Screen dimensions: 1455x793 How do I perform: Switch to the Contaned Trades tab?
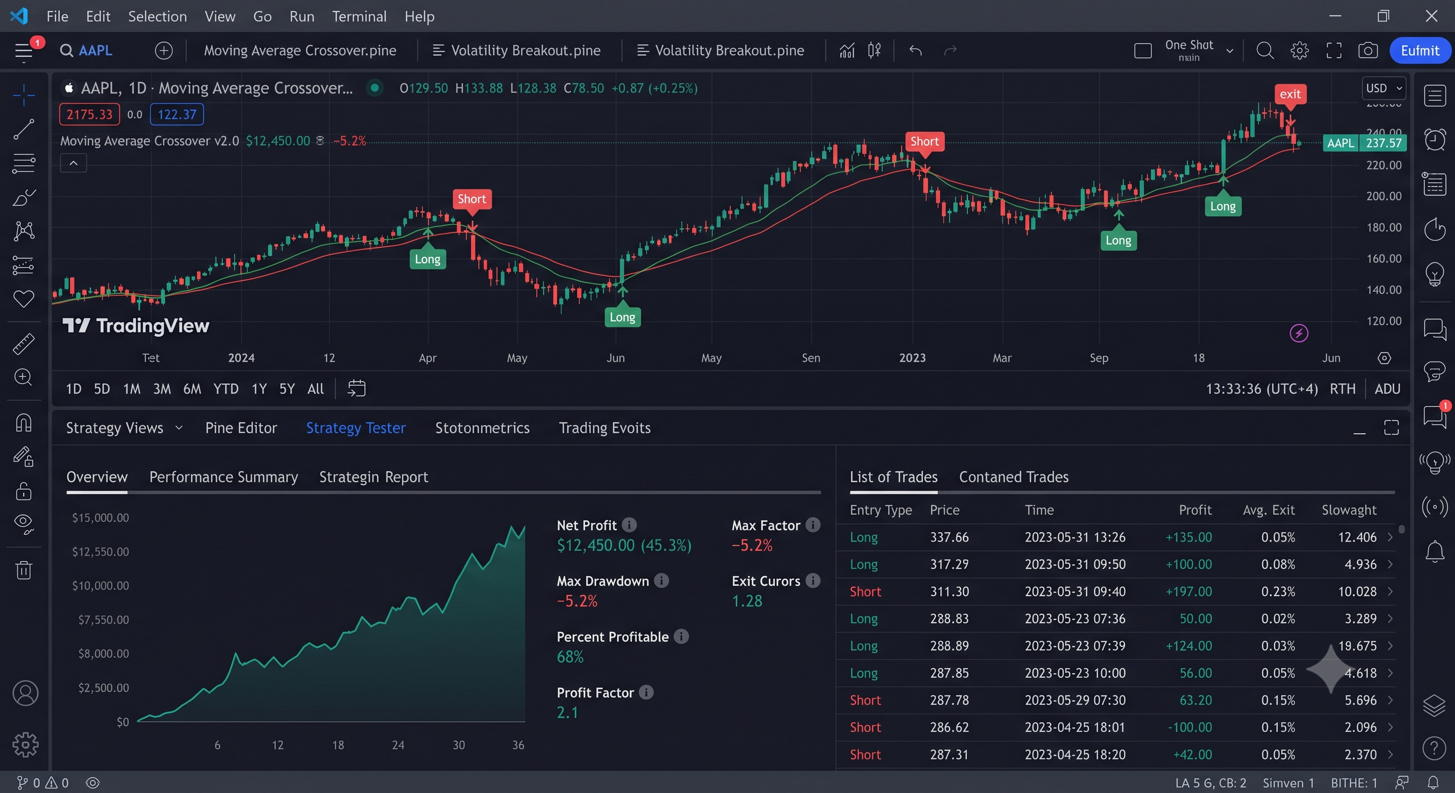[x=1014, y=477]
